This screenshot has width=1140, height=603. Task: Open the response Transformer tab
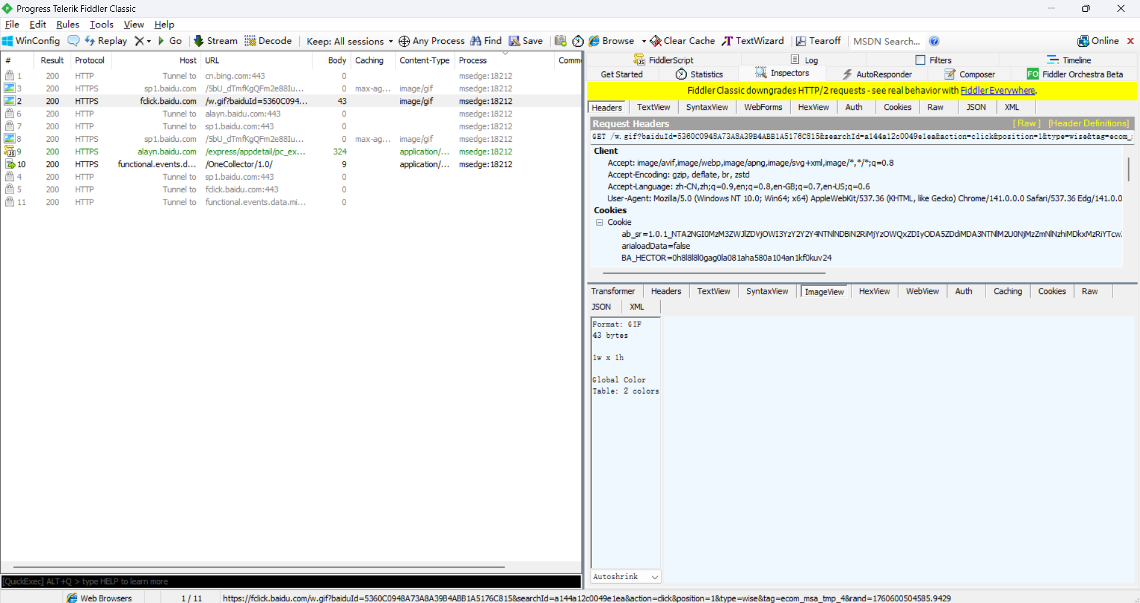tap(613, 291)
